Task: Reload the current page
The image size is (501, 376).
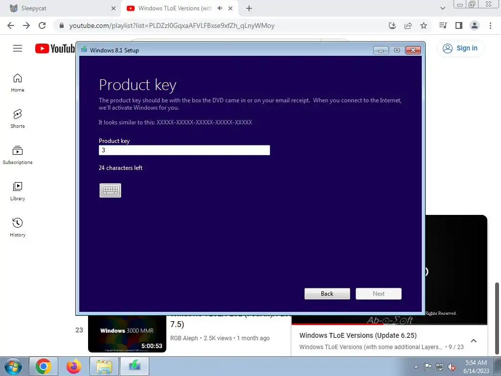Action: [42, 25]
